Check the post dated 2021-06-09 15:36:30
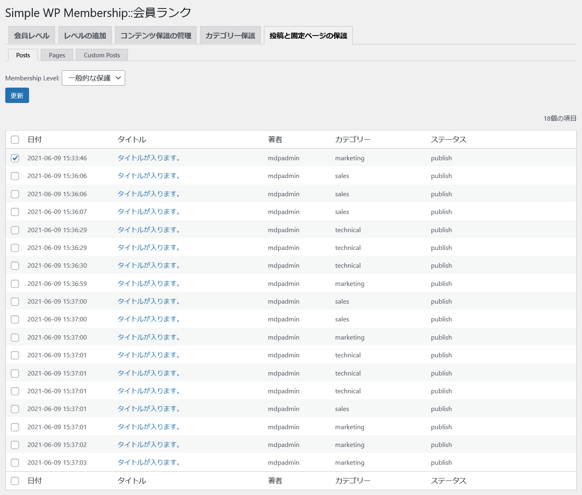Image resolution: width=582 pixels, height=495 pixels. [15, 266]
